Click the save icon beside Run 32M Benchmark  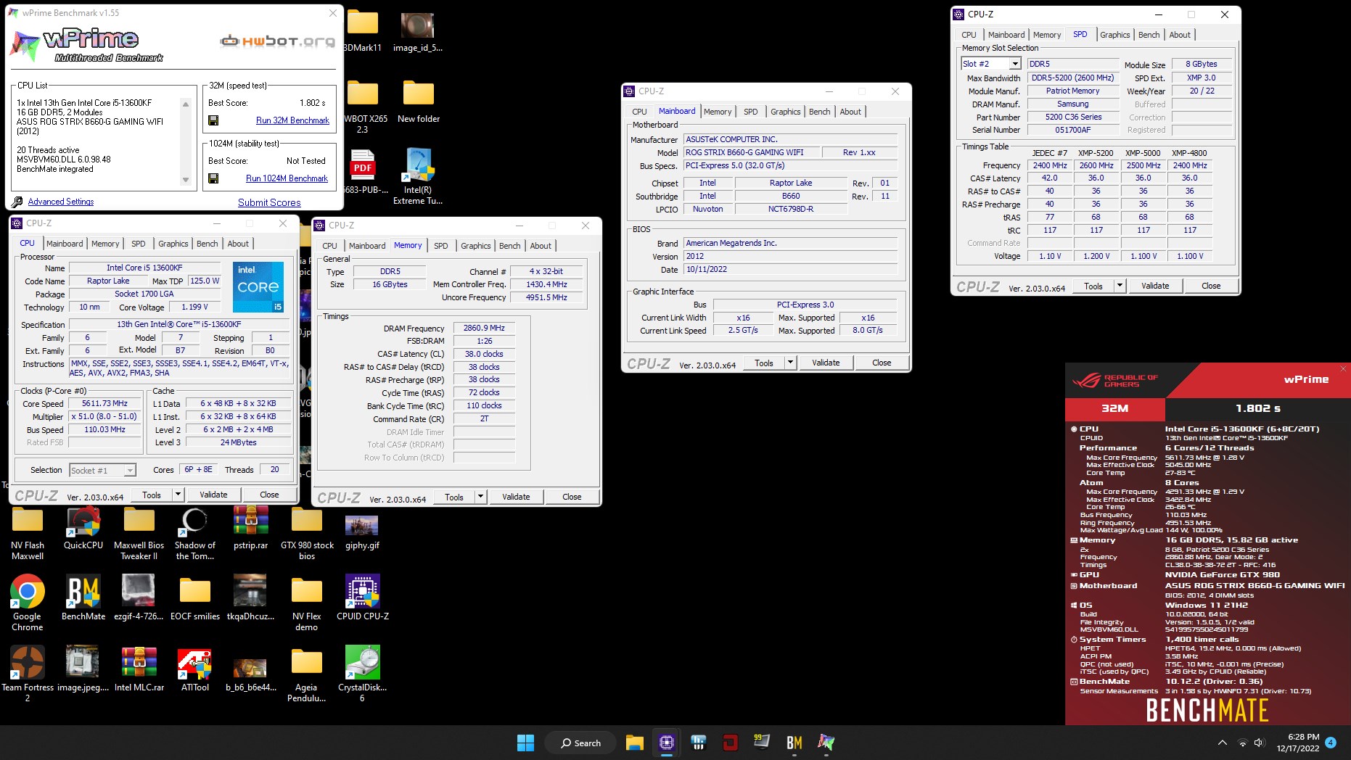pyautogui.click(x=213, y=120)
